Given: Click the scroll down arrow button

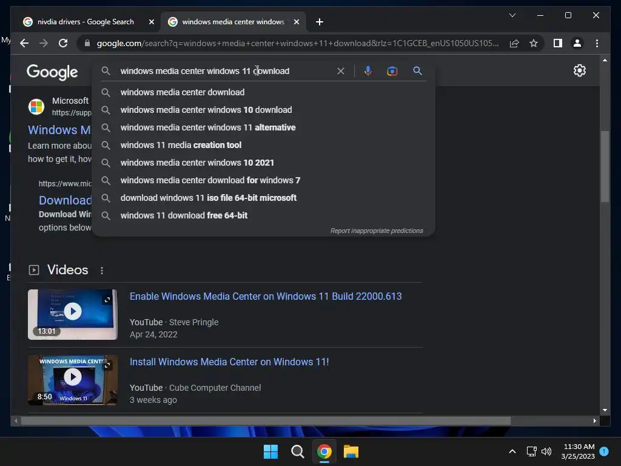Looking at the screenshot, I should 605,410.
